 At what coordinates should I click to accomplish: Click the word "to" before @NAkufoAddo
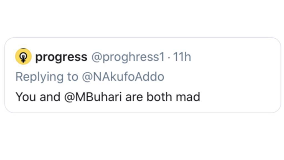click(73, 77)
